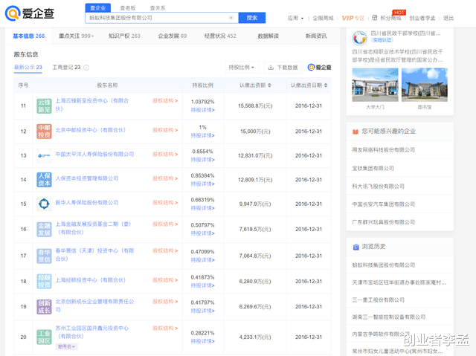476x356 pixels.
Task: Click 经颐投资 shareholder logo icon
Action: [x=44, y=282]
